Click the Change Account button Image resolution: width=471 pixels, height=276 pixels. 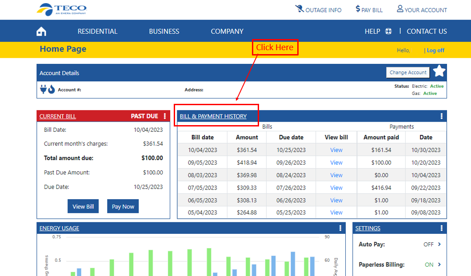pyautogui.click(x=408, y=72)
